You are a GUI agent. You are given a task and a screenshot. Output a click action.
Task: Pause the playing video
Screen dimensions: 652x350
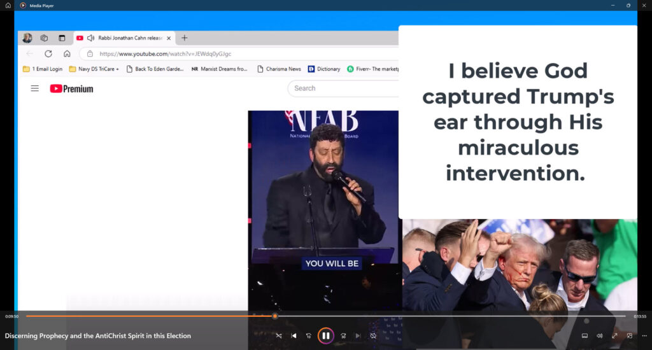325,336
